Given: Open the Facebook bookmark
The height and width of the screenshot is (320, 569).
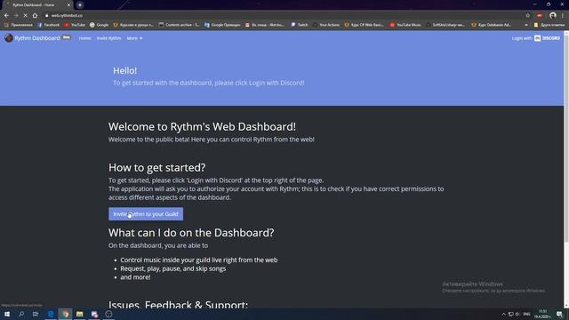Looking at the screenshot, I should tap(49, 25).
